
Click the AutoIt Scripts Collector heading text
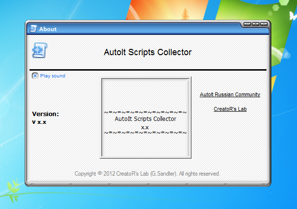click(148, 52)
